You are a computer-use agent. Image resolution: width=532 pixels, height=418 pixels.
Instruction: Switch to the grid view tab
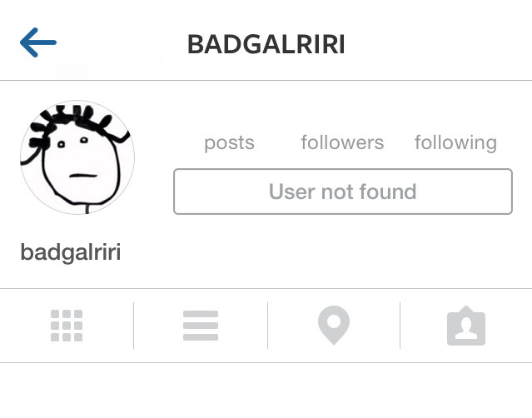[x=67, y=326]
